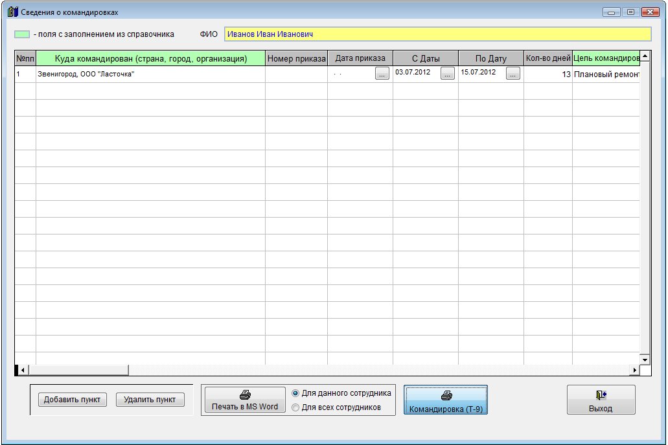Close the Сведения о командировках window
Image resolution: width=668 pixels, height=445 pixels.
[x=651, y=12]
